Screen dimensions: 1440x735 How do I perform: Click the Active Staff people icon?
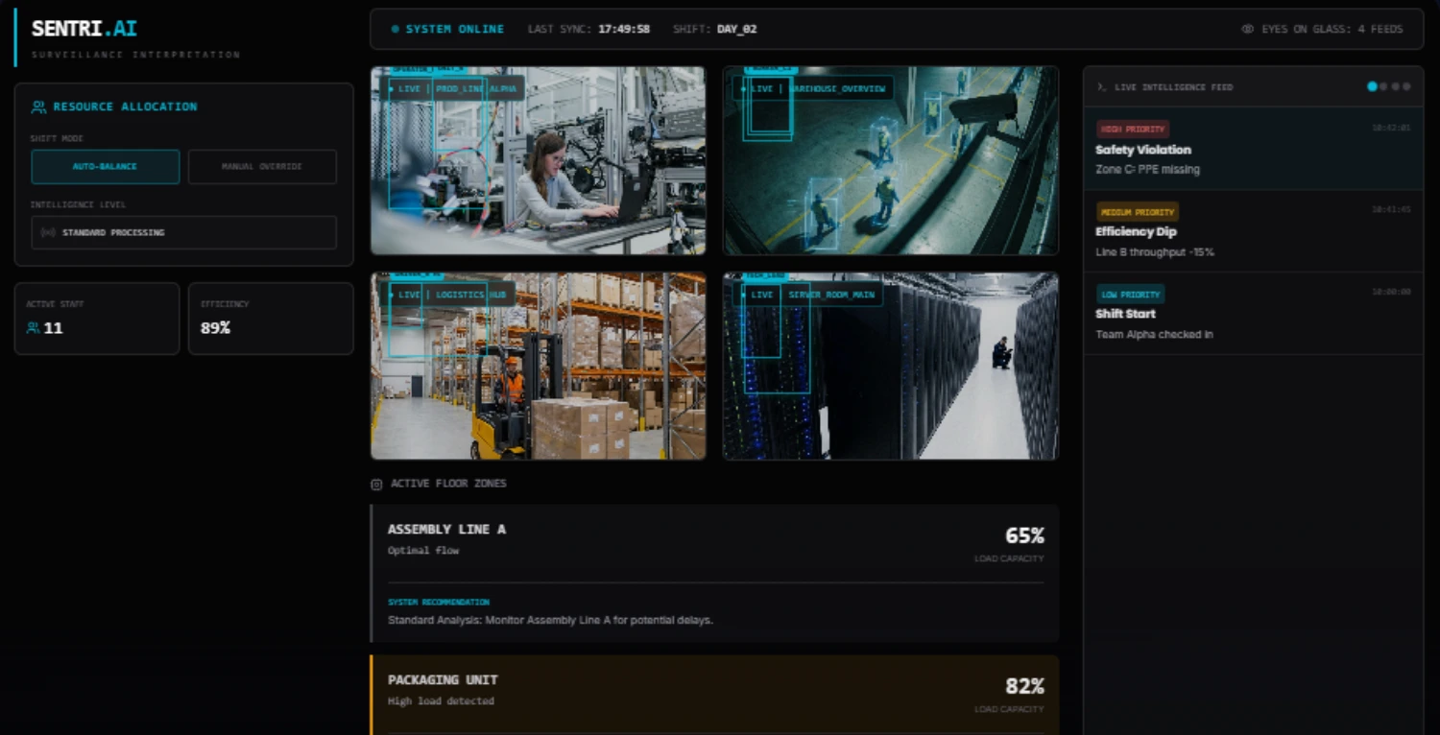(34, 328)
